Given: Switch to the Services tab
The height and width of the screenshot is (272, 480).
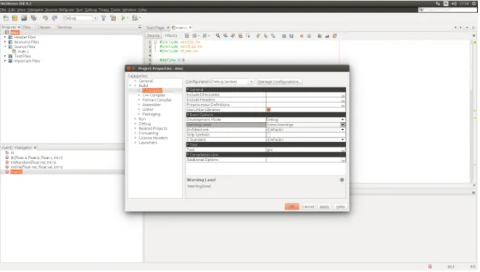Looking at the screenshot, I should coord(65,28).
